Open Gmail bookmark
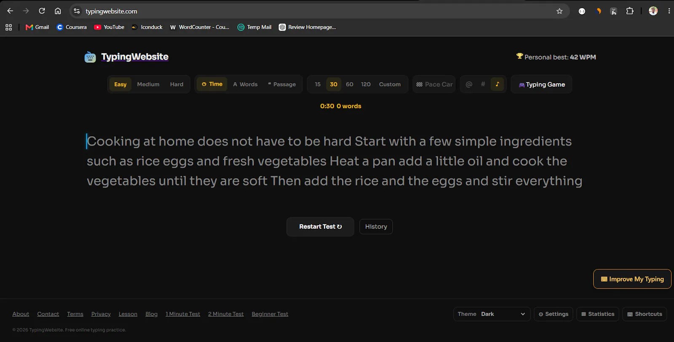The width and height of the screenshot is (674, 342). click(x=37, y=27)
